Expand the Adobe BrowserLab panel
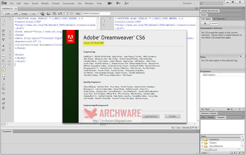Viewport: 246px width, 155px height. point(209,11)
